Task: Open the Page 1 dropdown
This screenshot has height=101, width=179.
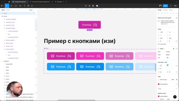Action: (31, 10)
